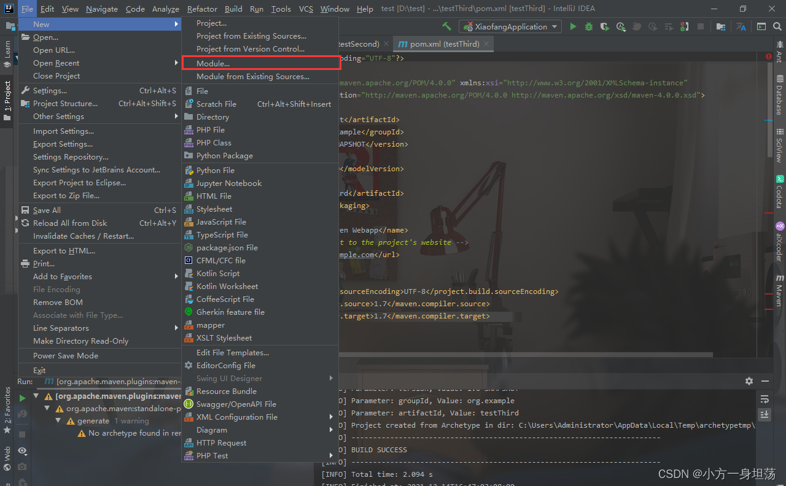The width and height of the screenshot is (786, 486).
Task: Close the pom.xml (testThird) tab
Action: tap(486, 44)
